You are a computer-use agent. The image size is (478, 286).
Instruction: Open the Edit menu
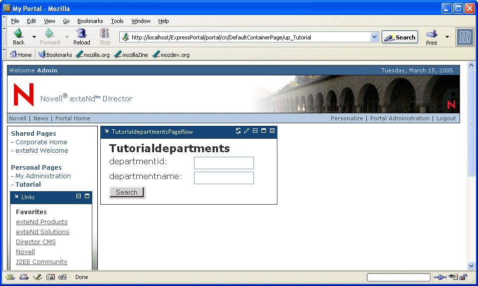pyautogui.click(x=31, y=21)
